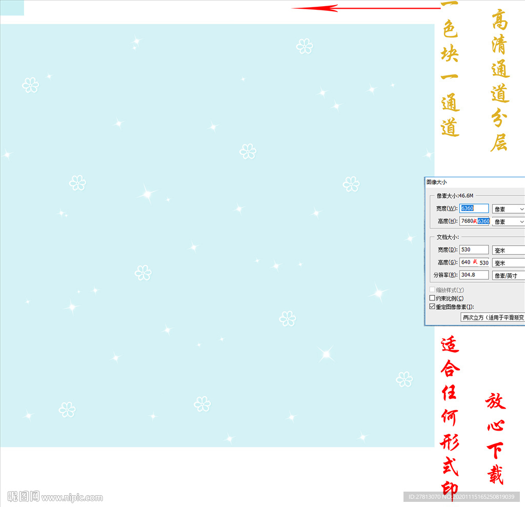Image resolution: width=525 pixels, height=507 pixels.
Task: Enable the 约束比例(C) checkbox
Action: tap(432, 298)
